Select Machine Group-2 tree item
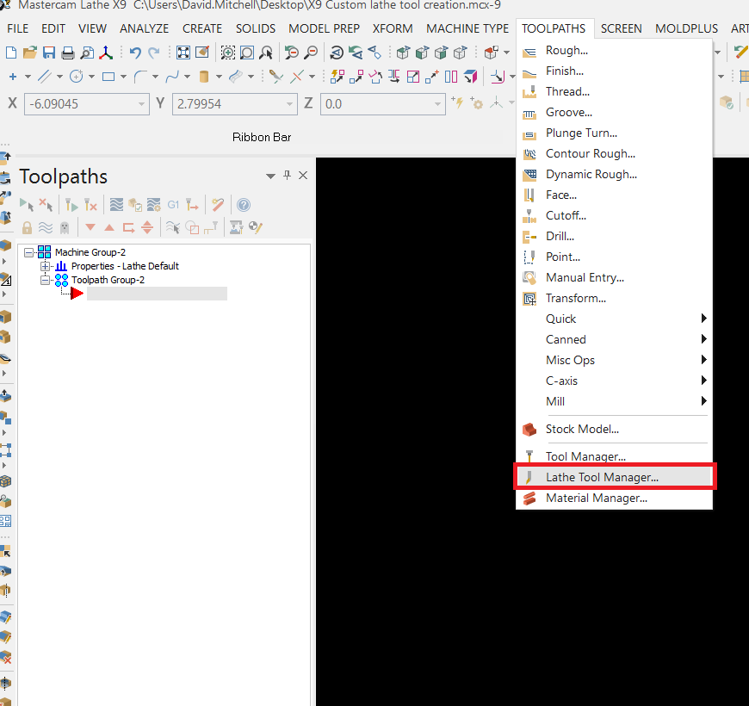Image resolution: width=749 pixels, height=706 pixels. tap(90, 252)
